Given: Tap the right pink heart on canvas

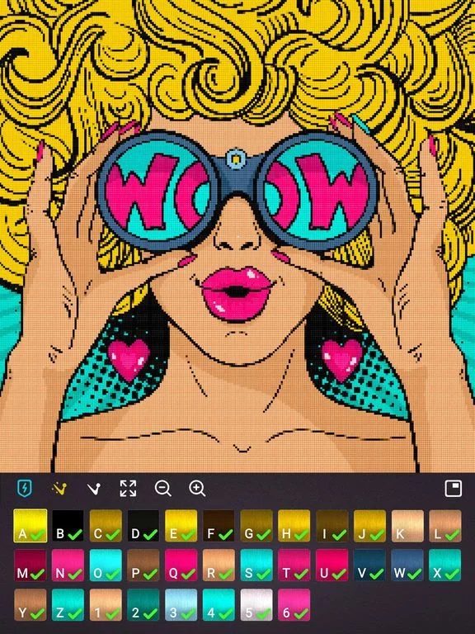Looking at the screenshot, I should coord(342,359).
